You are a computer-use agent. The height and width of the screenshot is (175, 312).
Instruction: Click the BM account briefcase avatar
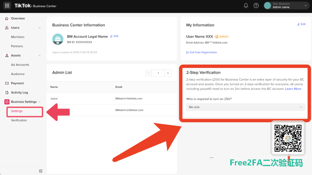[x=58, y=39]
